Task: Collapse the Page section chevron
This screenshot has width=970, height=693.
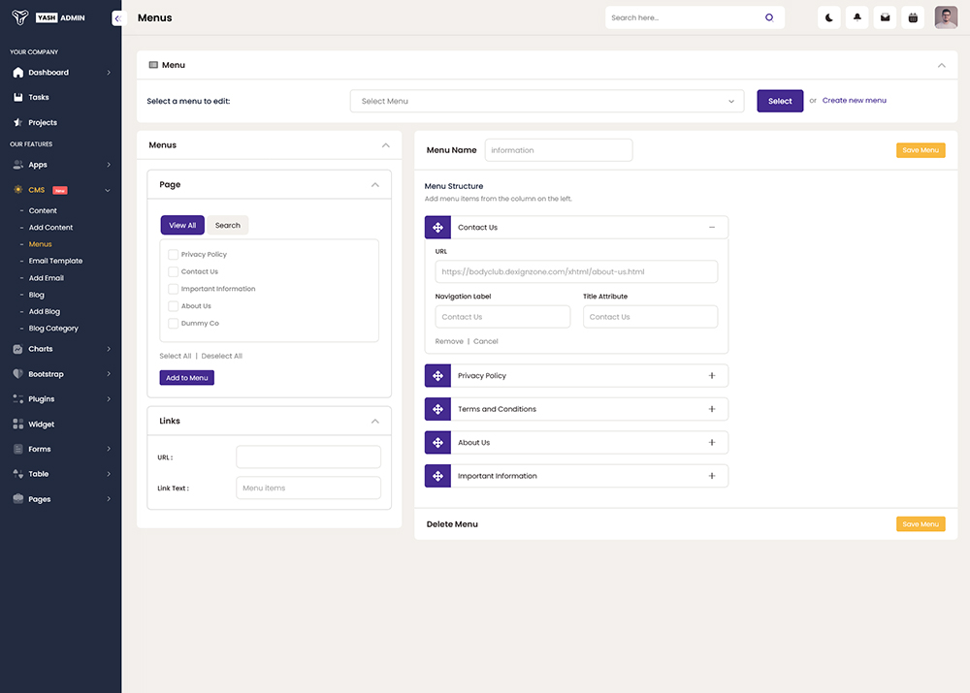Action: coord(374,185)
